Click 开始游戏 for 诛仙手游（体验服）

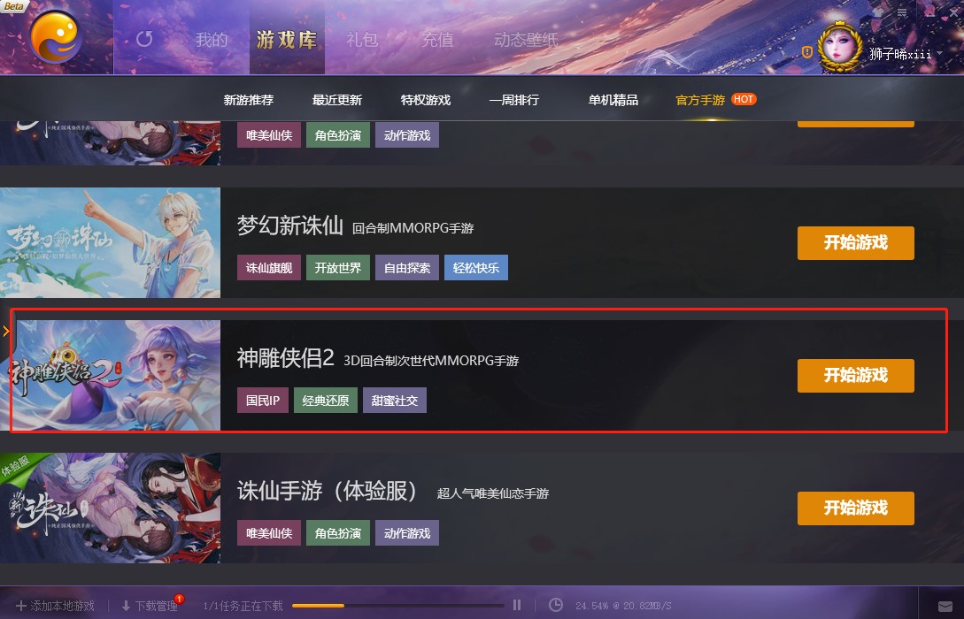[856, 508]
